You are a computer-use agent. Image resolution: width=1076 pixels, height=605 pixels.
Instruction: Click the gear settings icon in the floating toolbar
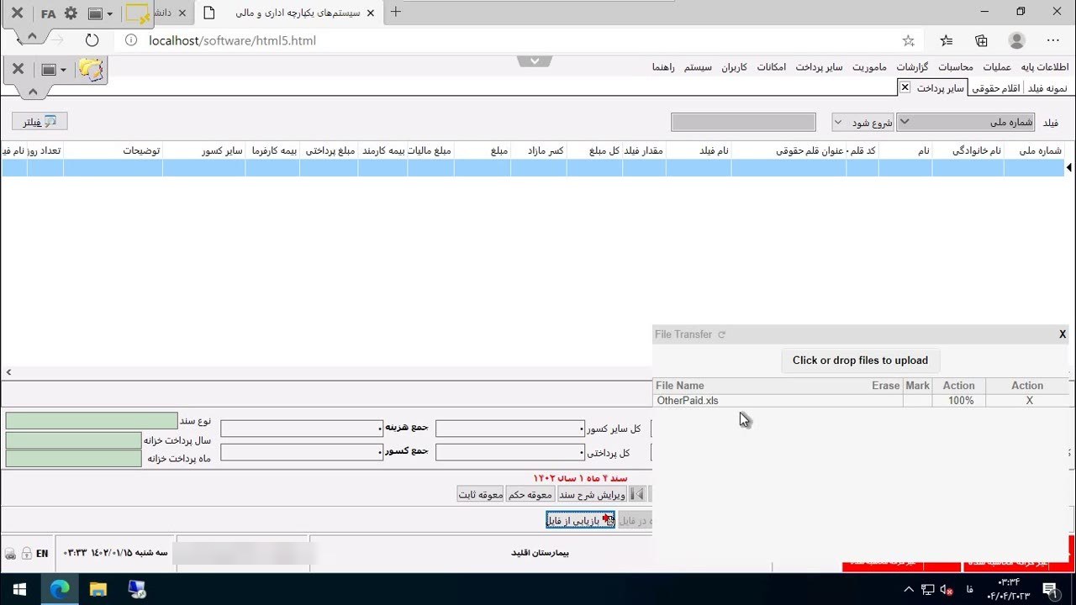pos(71,14)
